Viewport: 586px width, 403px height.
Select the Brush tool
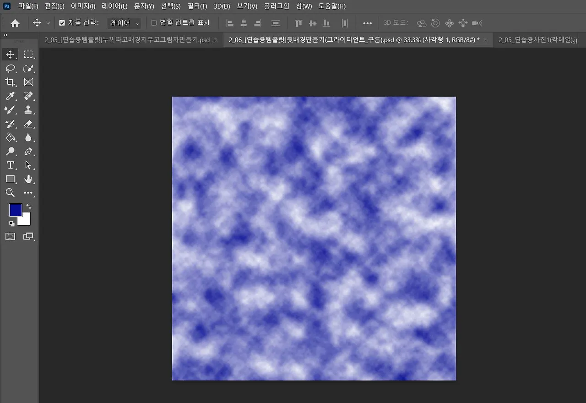tap(10, 109)
